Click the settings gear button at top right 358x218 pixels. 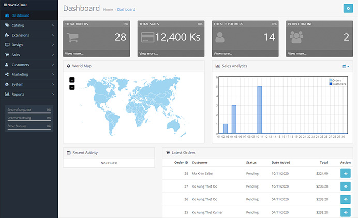point(348,8)
